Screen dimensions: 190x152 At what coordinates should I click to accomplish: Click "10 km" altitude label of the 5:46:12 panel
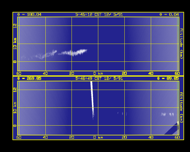pos(15,44)
